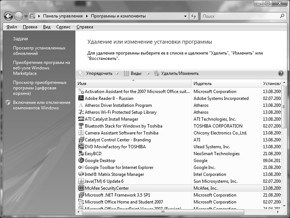The image size is (290, 218).
Task: Open the Файл menu
Action: (12, 27)
